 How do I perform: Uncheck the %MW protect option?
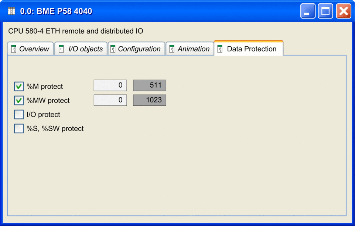pos(19,101)
